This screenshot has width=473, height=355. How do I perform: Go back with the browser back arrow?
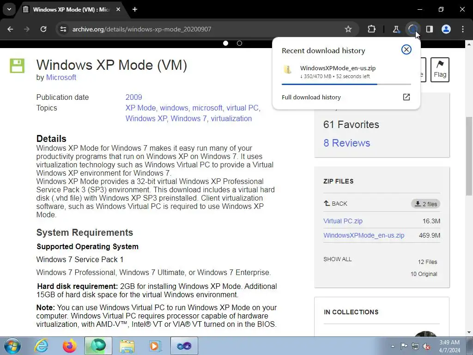coord(10,29)
